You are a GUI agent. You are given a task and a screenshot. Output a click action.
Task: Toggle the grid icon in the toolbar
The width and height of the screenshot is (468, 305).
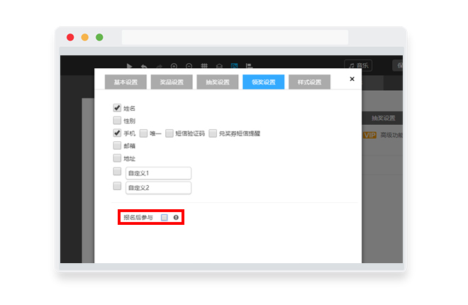point(204,66)
